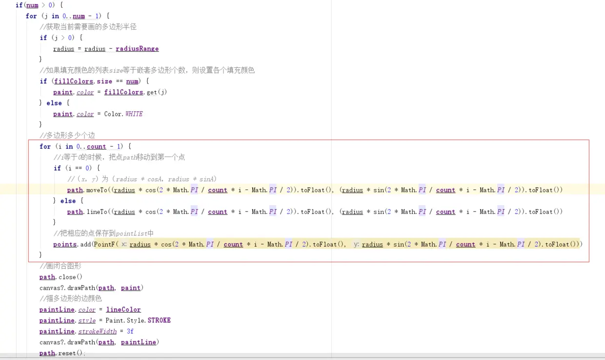605x360 pixels.
Task: Select the count variable in the inner for loop
Action: tap(96, 147)
